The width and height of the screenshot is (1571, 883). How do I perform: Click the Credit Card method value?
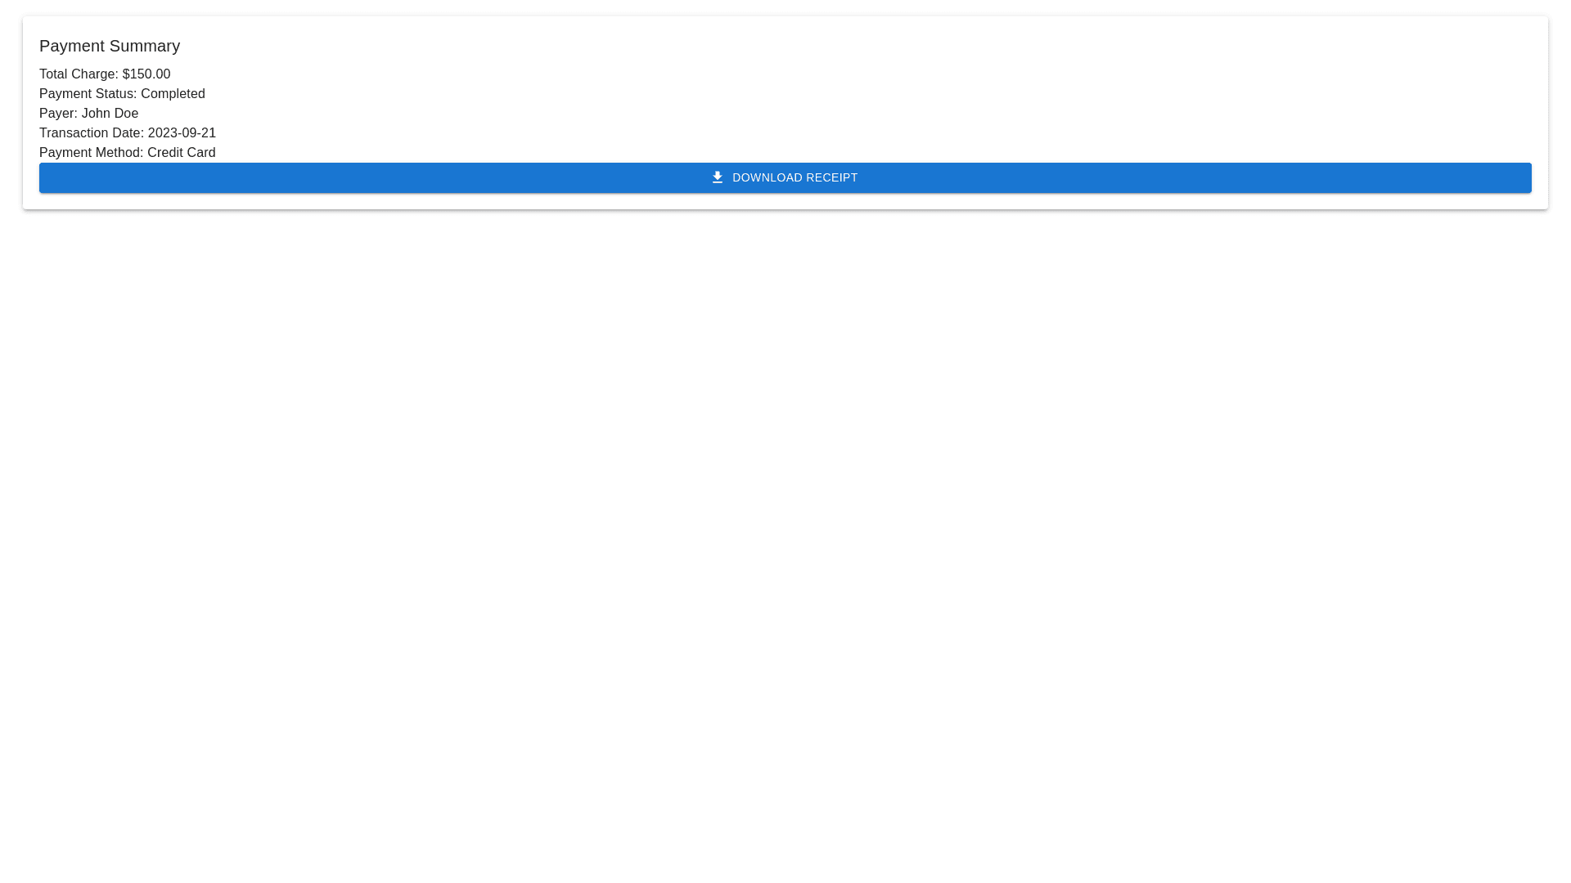point(181,153)
